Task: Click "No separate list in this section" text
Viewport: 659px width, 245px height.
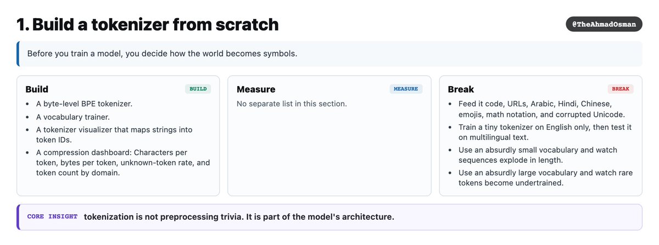Action: 292,104
